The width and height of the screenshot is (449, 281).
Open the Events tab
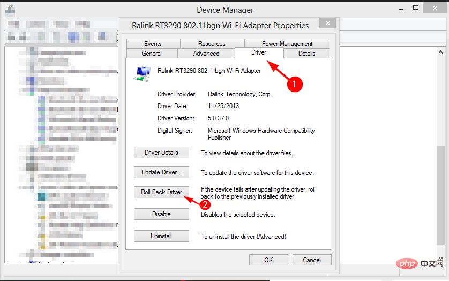[153, 44]
